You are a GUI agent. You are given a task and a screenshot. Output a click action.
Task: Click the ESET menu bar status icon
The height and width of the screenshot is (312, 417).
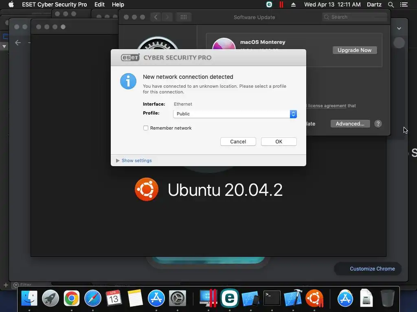(269, 4)
